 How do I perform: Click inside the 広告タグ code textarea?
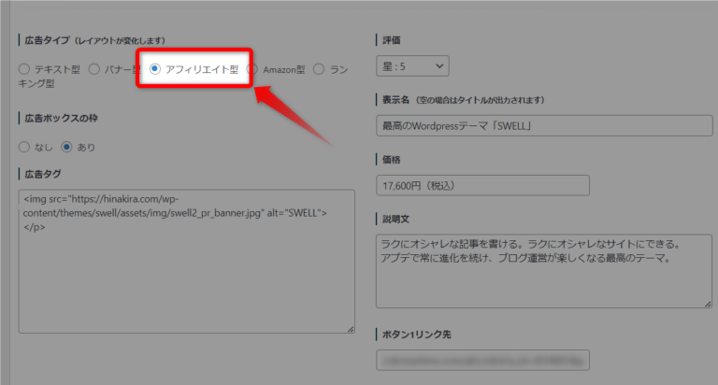coord(187,271)
